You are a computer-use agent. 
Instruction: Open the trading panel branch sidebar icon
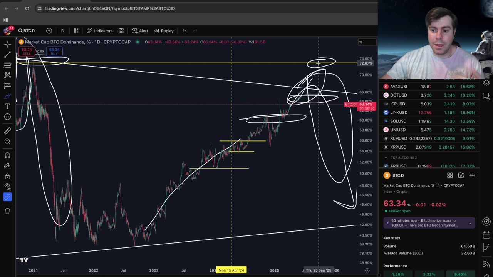(x=486, y=248)
